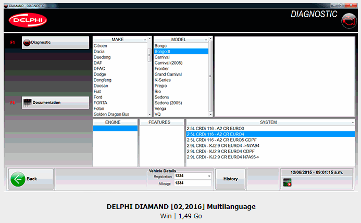Sort by the MAKE column header
The height and width of the screenshot is (223, 361).
120,40
